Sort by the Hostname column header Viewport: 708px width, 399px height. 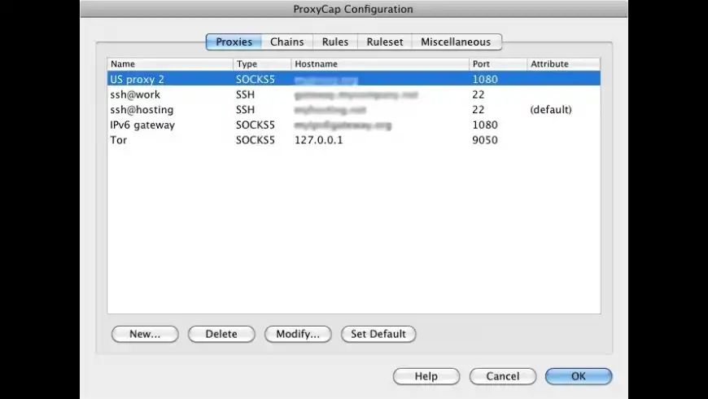click(x=380, y=64)
